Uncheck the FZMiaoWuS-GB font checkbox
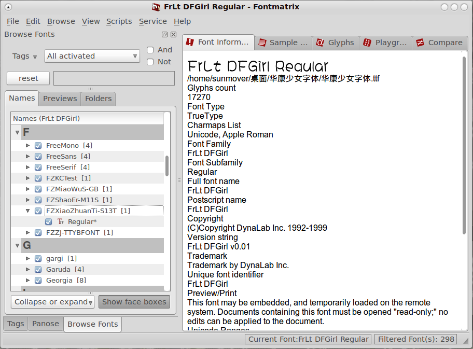Image resolution: width=473 pixels, height=349 pixels. click(38, 189)
